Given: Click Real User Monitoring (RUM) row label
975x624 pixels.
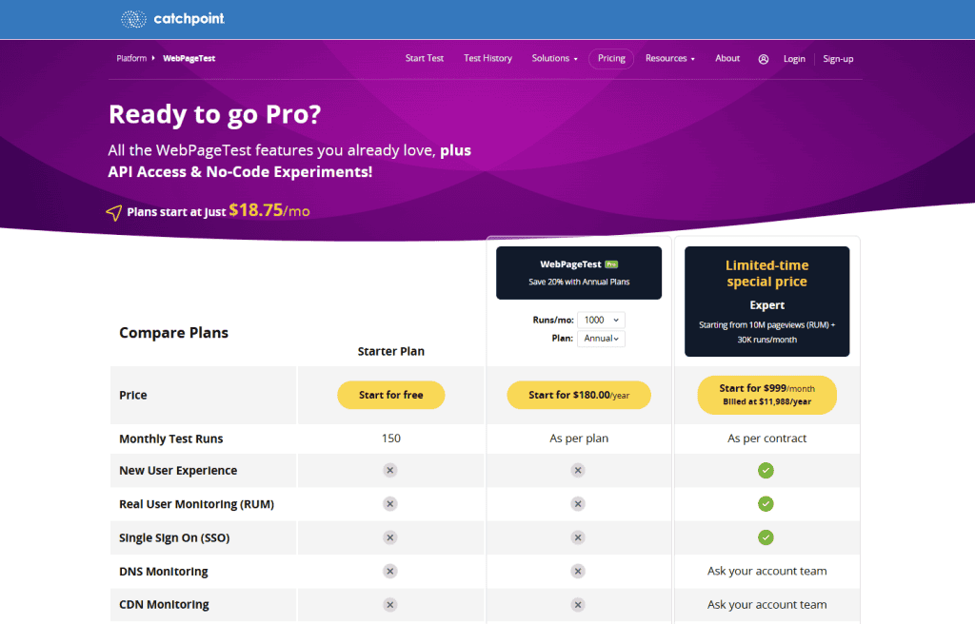Looking at the screenshot, I should point(196,505).
